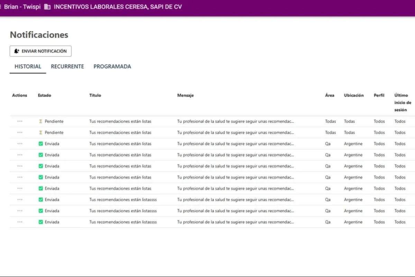Sort by the Título column header
This screenshot has height=277, width=415.
(x=95, y=95)
